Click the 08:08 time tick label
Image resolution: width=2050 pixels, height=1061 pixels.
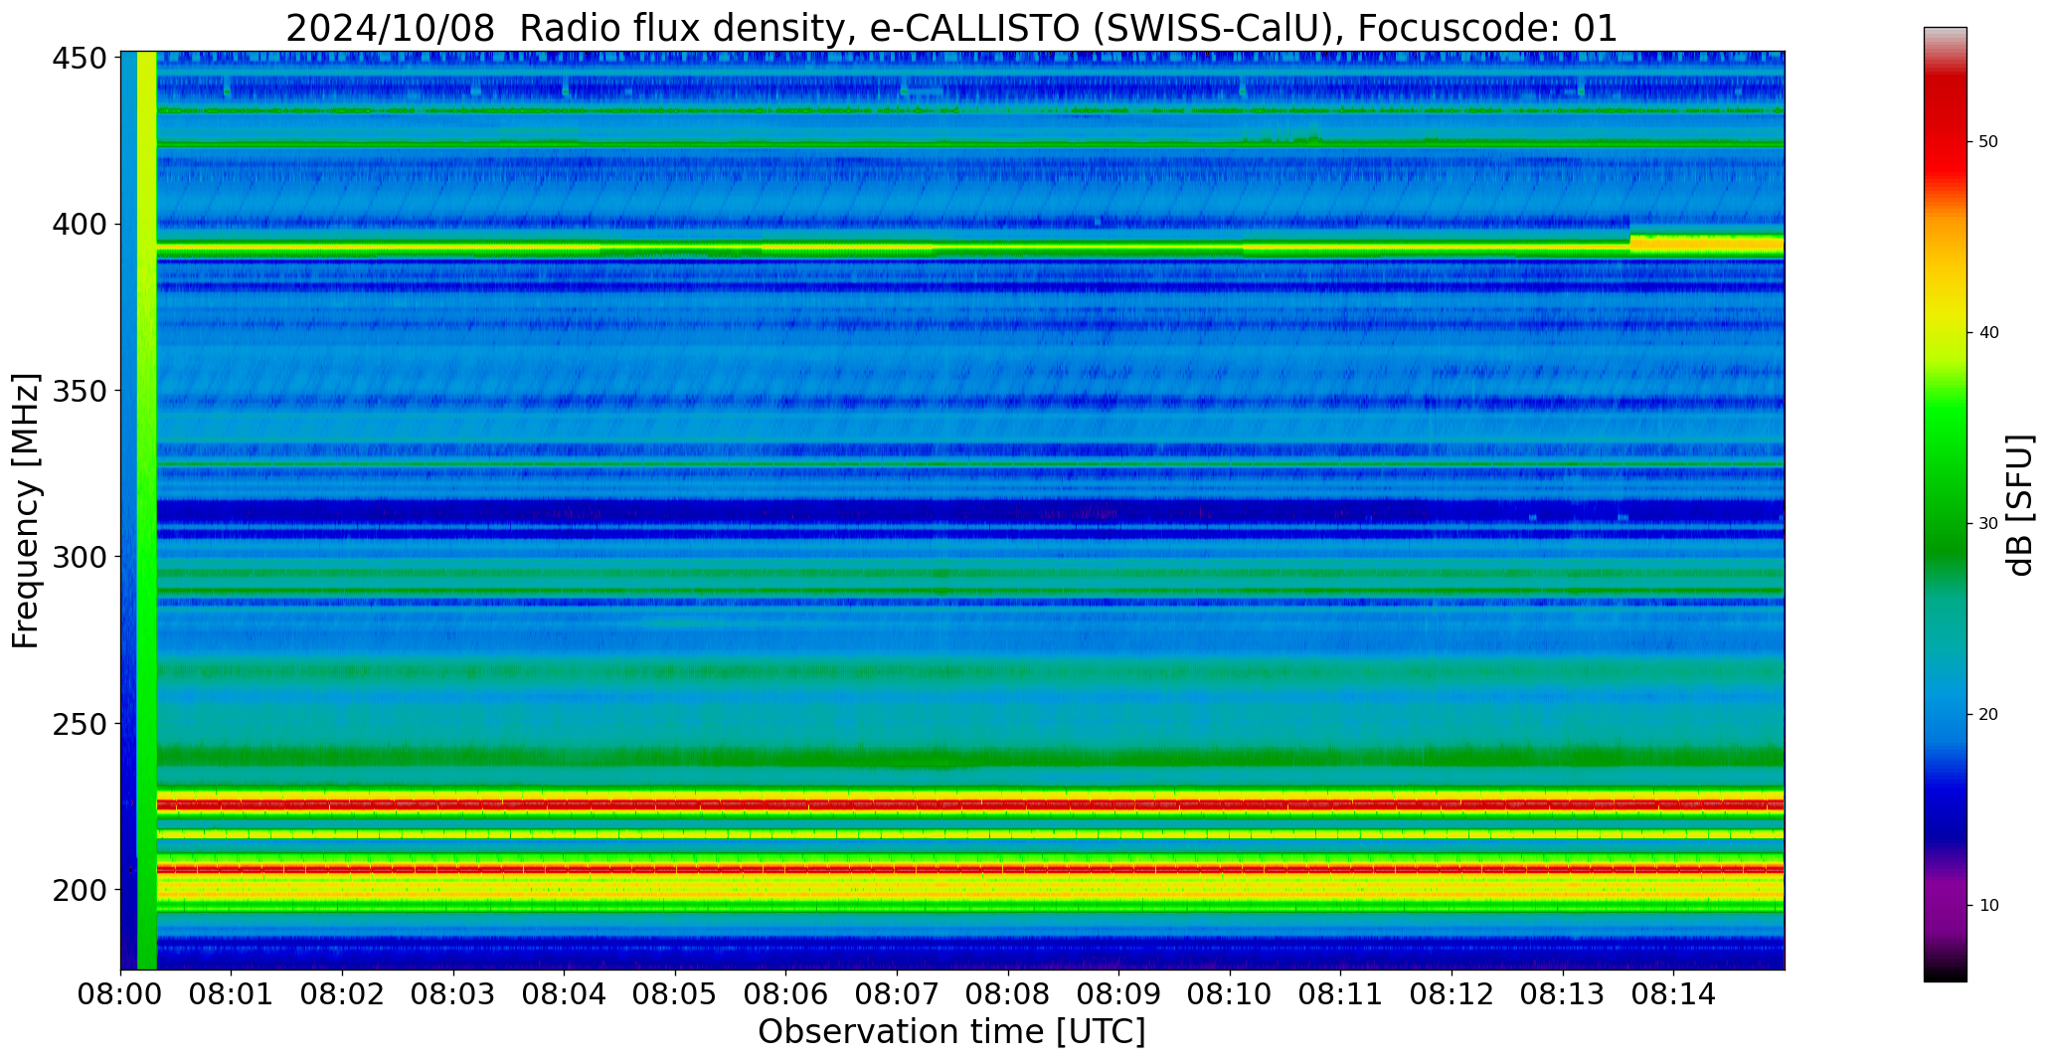tap(1008, 992)
